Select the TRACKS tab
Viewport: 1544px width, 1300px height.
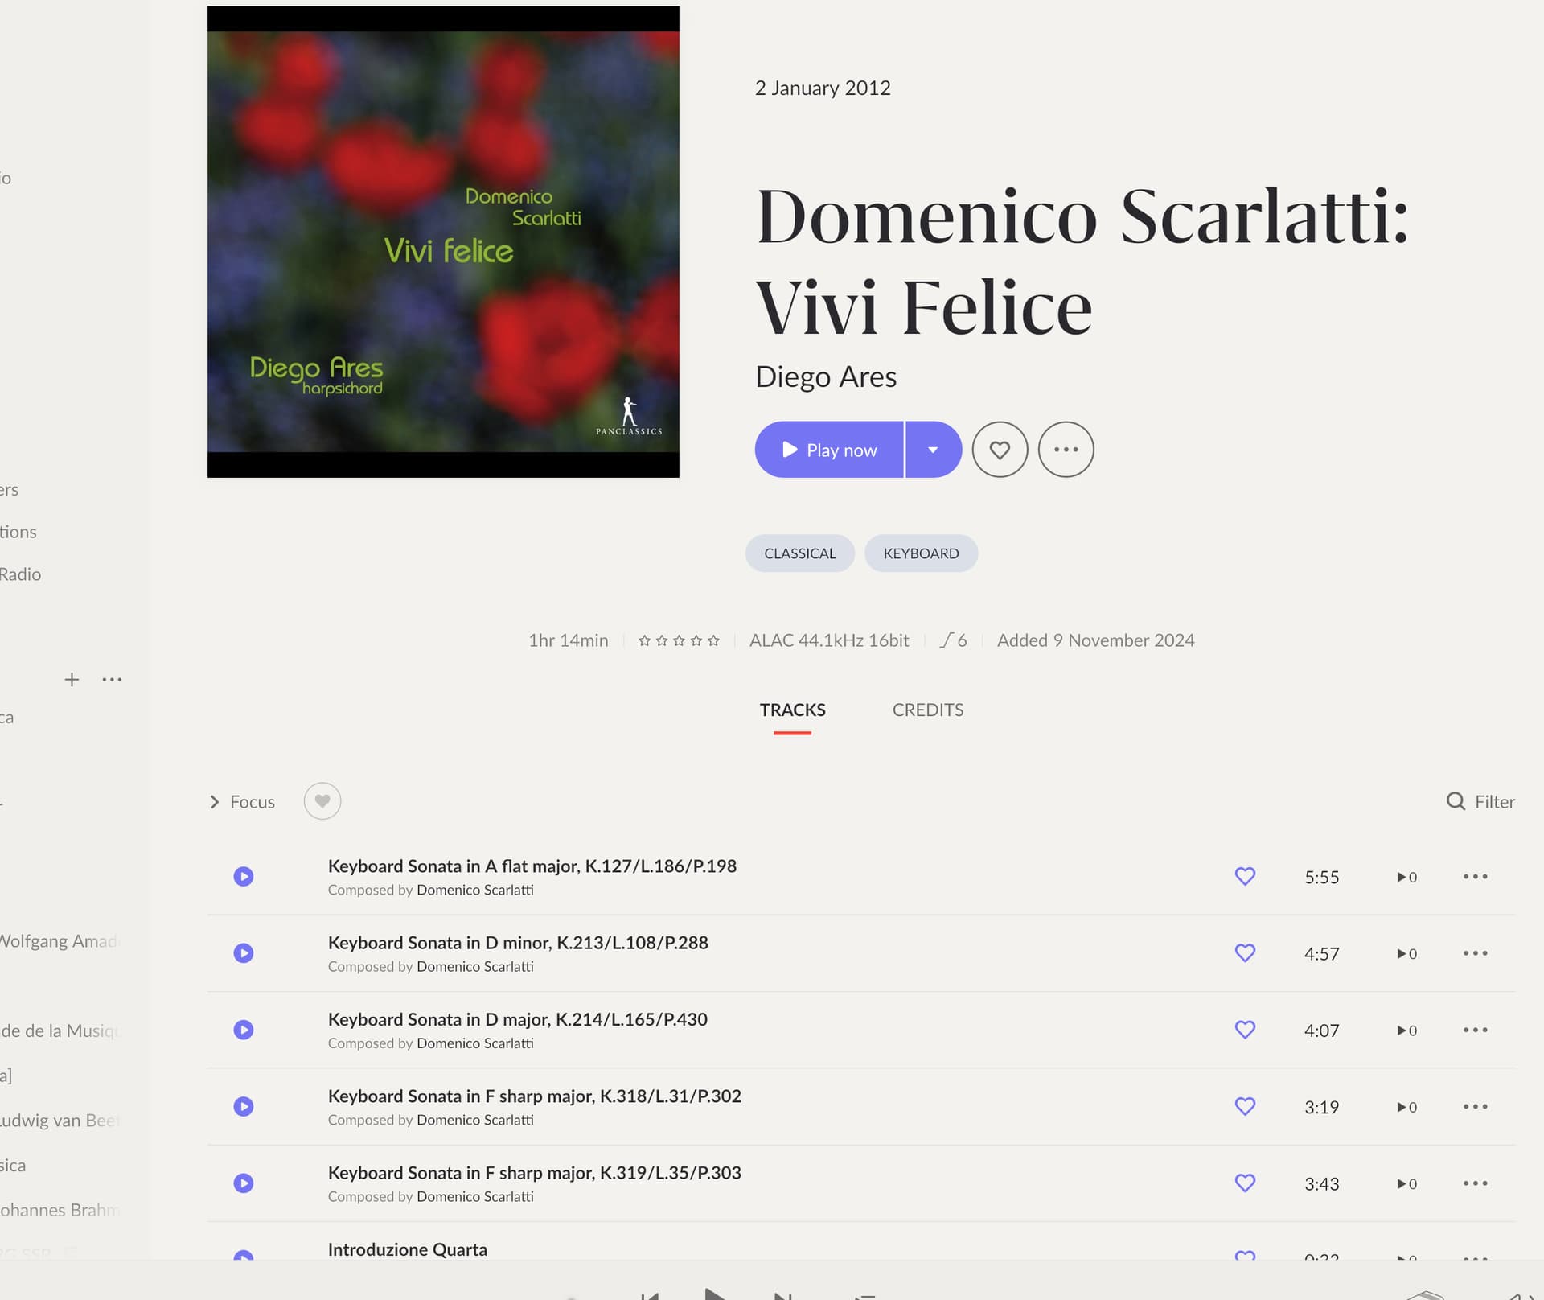792,710
